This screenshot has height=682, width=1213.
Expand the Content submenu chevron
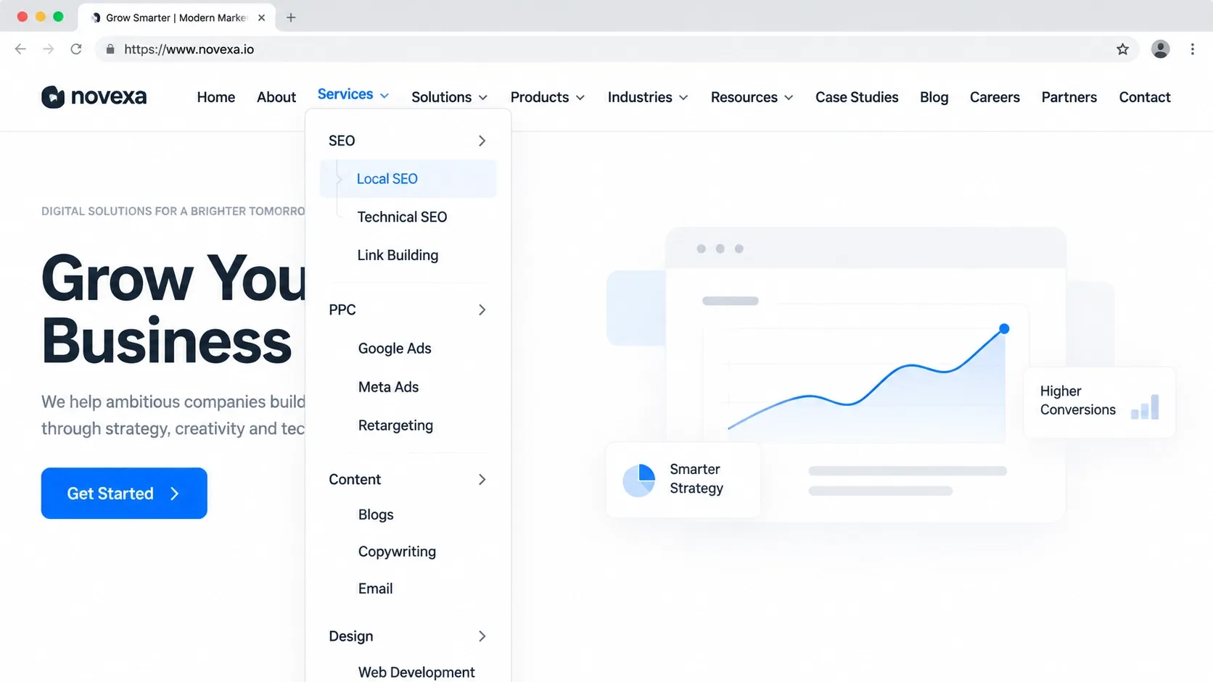click(x=482, y=480)
